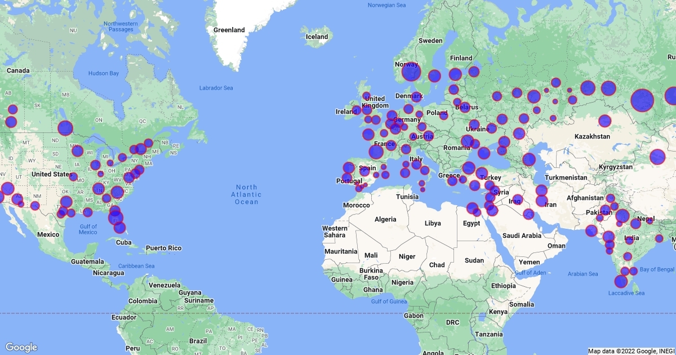The image size is (676, 355).
Task: Click the circle marker over Denmark
Action: pos(416,97)
